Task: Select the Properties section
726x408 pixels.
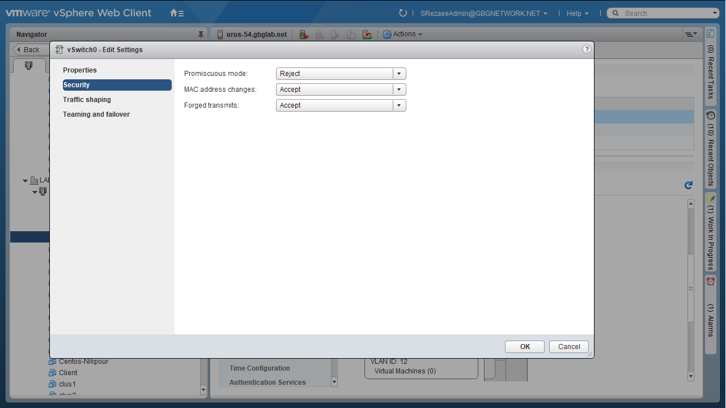Action: [x=80, y=70]
